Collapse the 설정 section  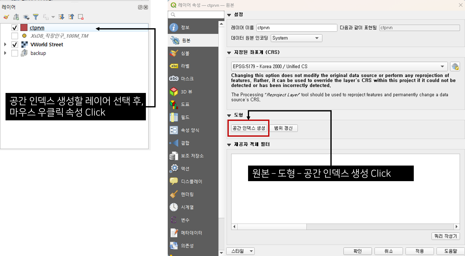coord(229,15)
